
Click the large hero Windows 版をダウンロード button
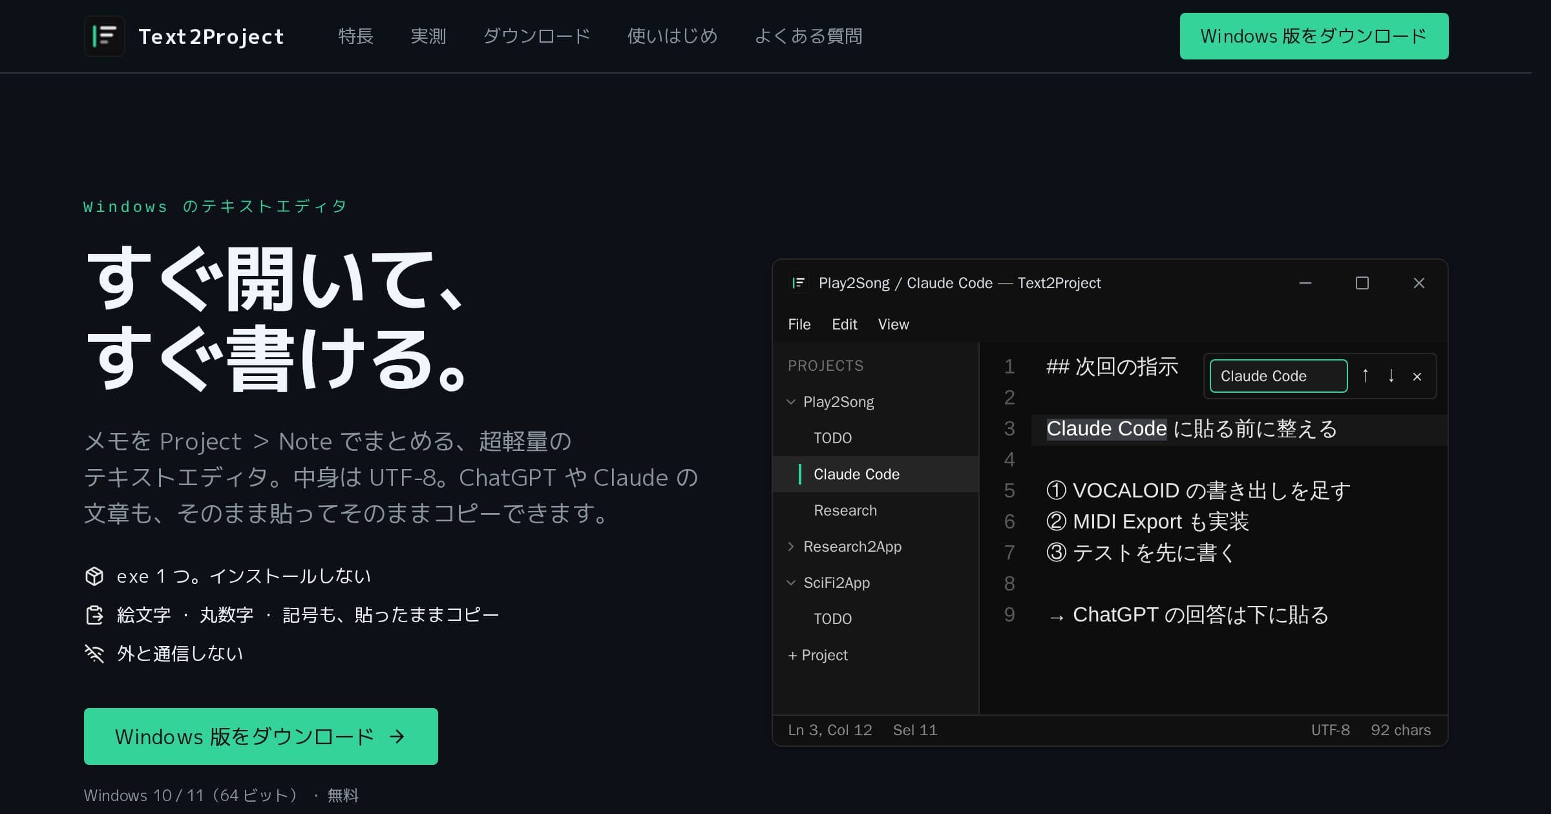tap(261, 736)
